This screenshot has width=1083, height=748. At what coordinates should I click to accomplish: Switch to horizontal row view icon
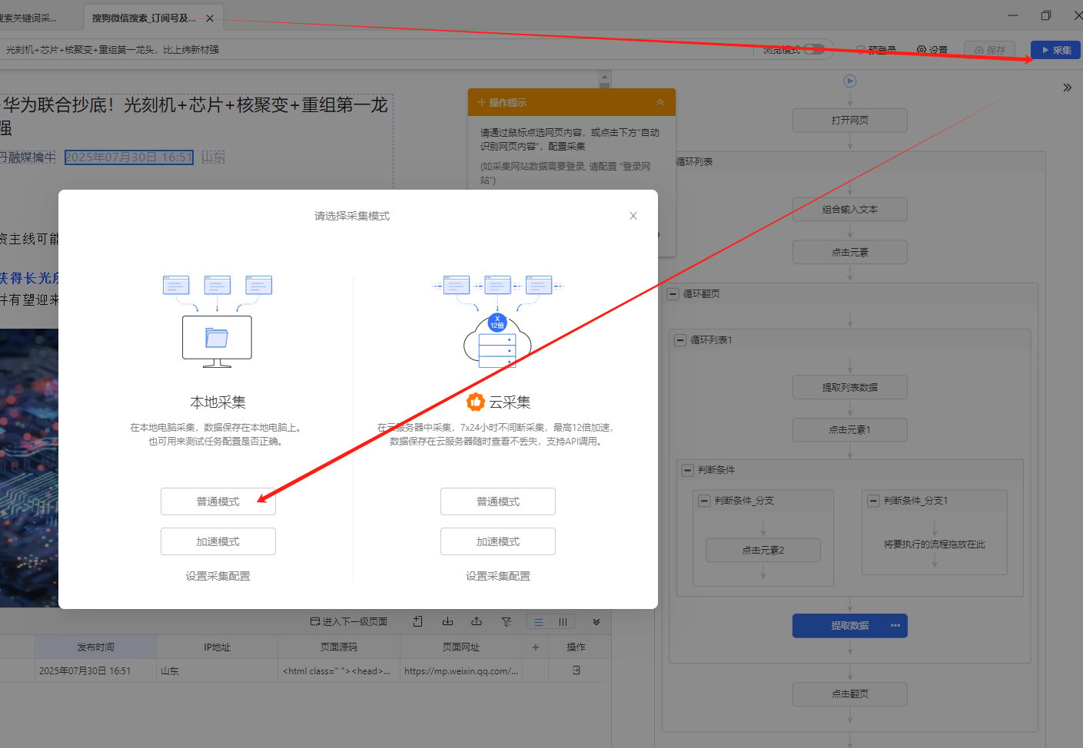click(539, 622)
